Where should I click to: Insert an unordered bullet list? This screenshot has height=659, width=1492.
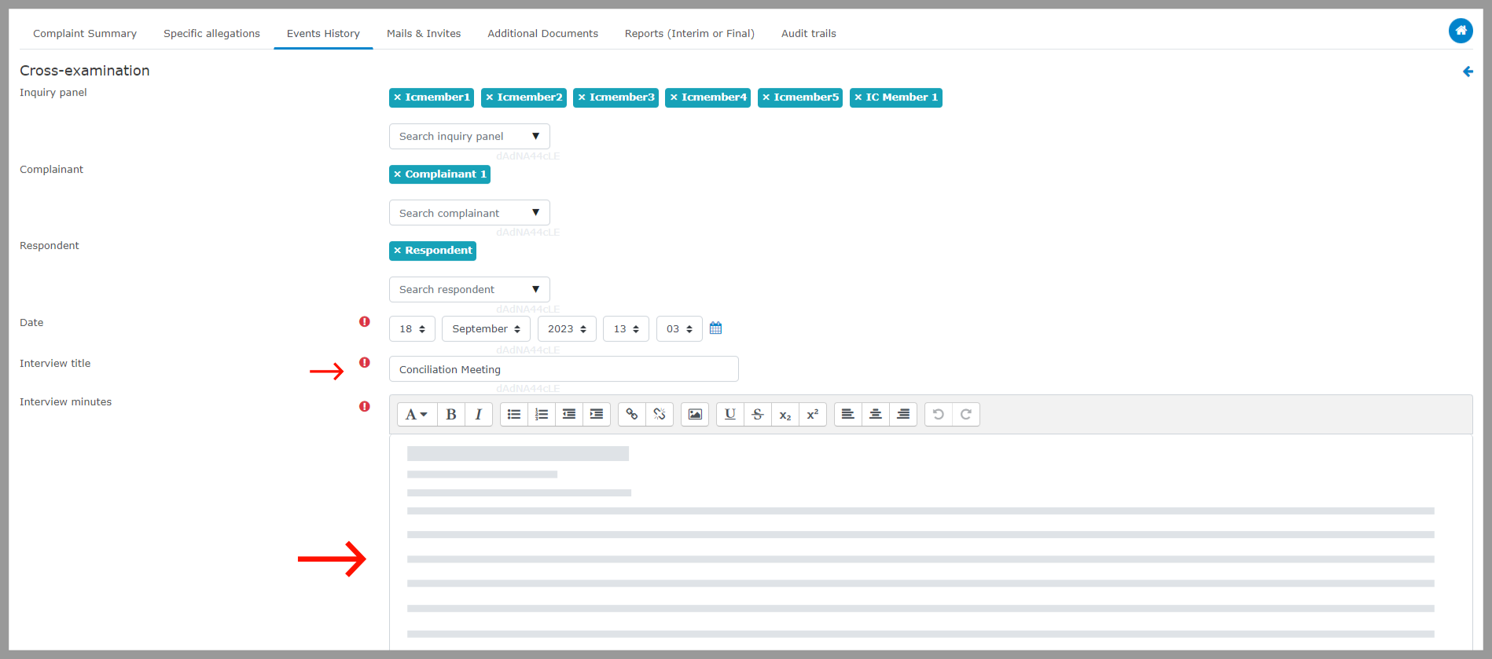coord(514,415)
